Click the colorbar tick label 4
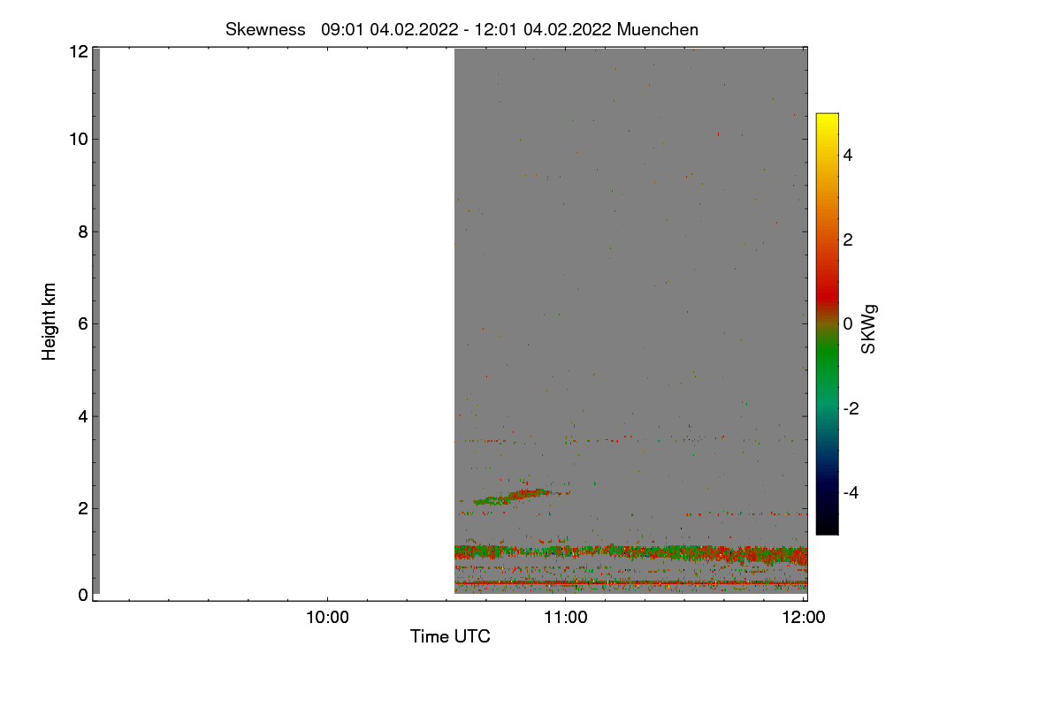Screen dimensions: 1061x707 coord(848,155)
